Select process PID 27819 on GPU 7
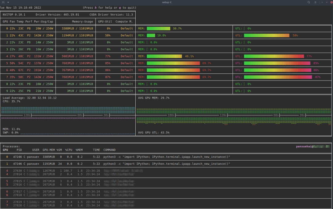This screenshot has width=333, height=209. (166, 202)
